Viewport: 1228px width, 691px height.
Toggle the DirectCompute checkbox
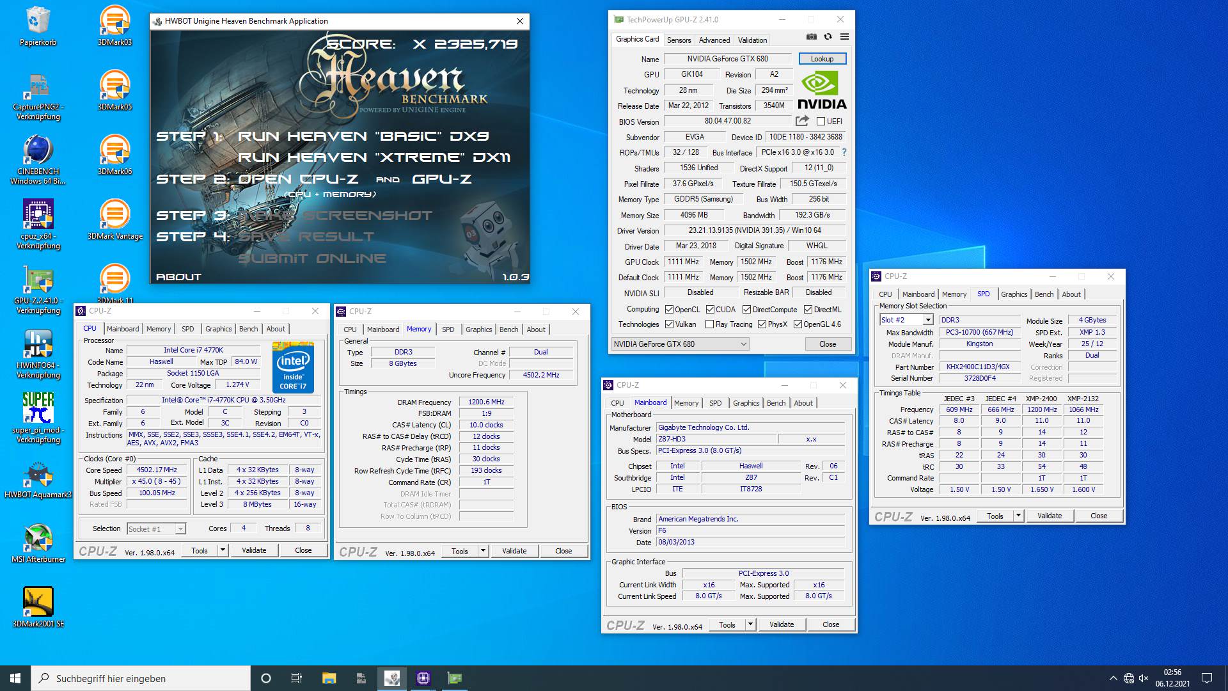(746, 310)
